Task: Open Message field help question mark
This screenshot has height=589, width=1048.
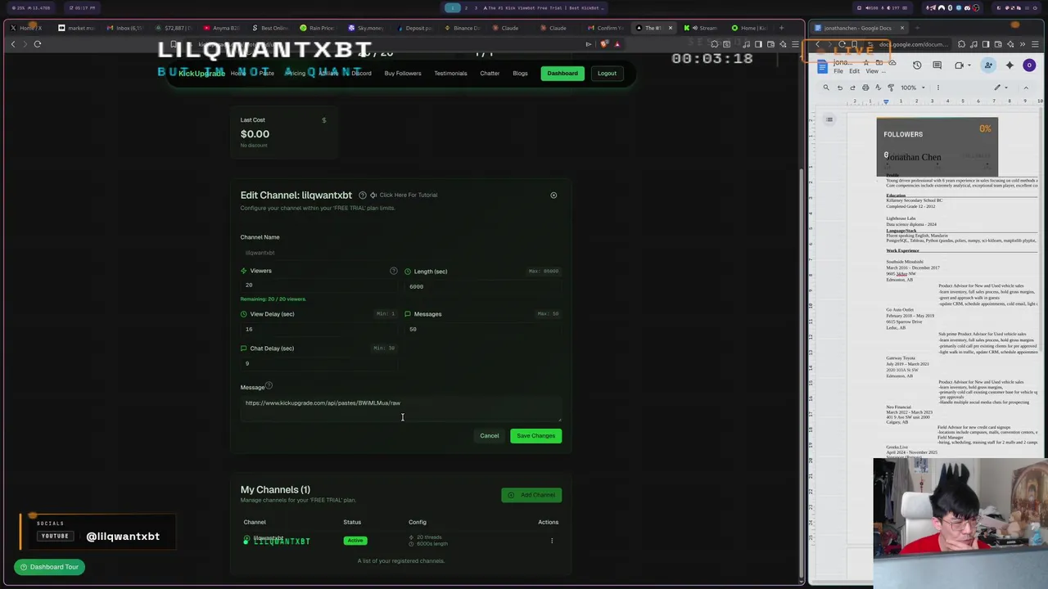Action: click(269, 386)
